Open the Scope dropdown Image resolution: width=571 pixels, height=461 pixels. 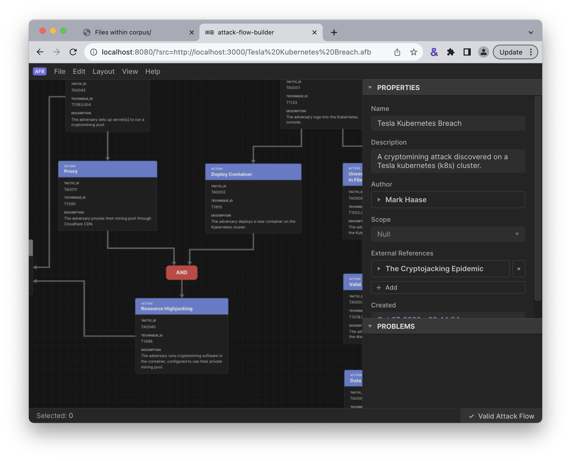point(448,234)
